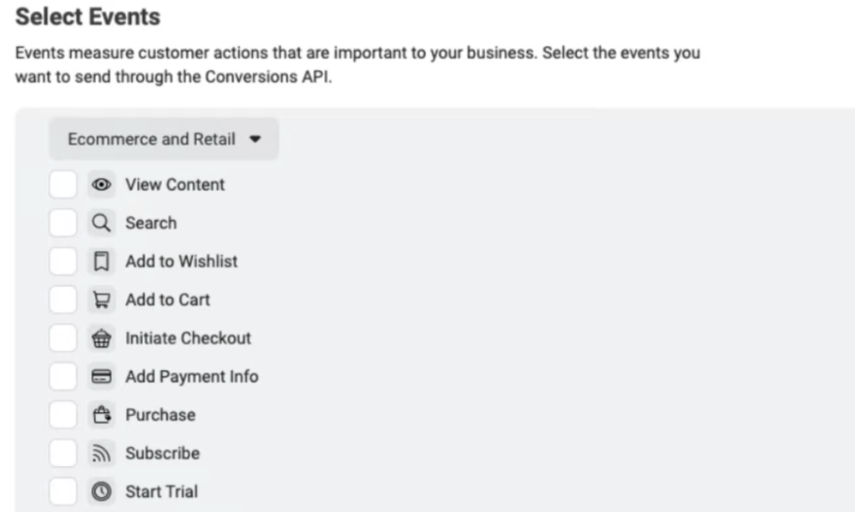Click the shopping cart icon for Add to Cart
Viewport: 855px width, 512px height.
[x=101, y=300]
